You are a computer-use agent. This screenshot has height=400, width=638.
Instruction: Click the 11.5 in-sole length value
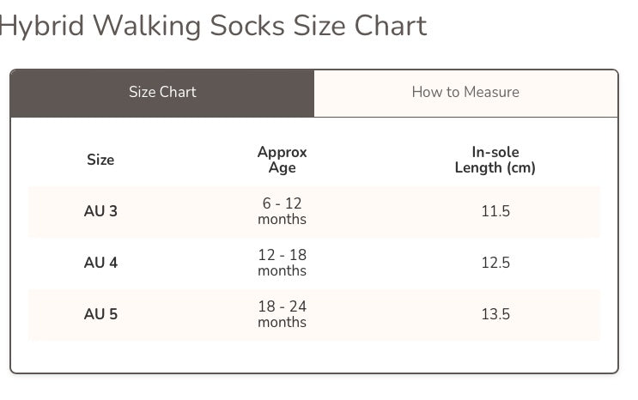pyautogui.click(x=495, y=211)
